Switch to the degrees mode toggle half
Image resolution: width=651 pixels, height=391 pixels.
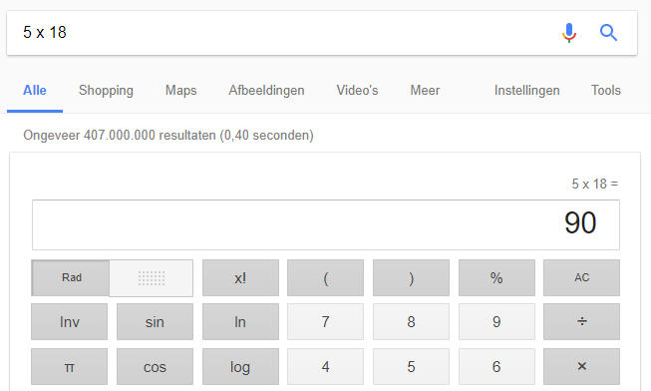point(152,278)
